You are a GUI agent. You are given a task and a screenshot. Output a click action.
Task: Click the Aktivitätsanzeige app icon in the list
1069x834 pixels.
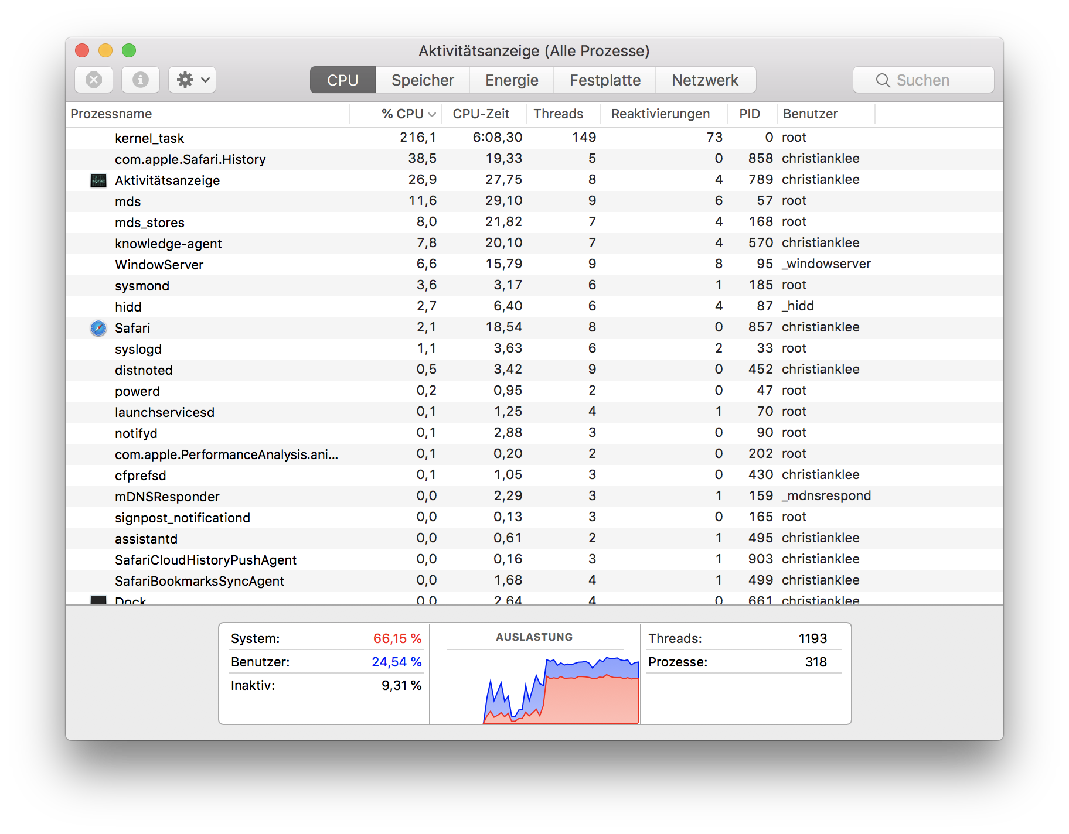click(98, 180)
